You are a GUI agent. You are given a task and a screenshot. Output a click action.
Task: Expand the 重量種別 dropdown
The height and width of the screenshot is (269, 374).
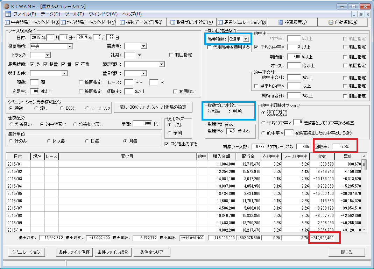coord(143,73)
